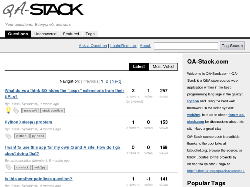Follow the web2py link in the sidebar text

(x=193, y=115)
